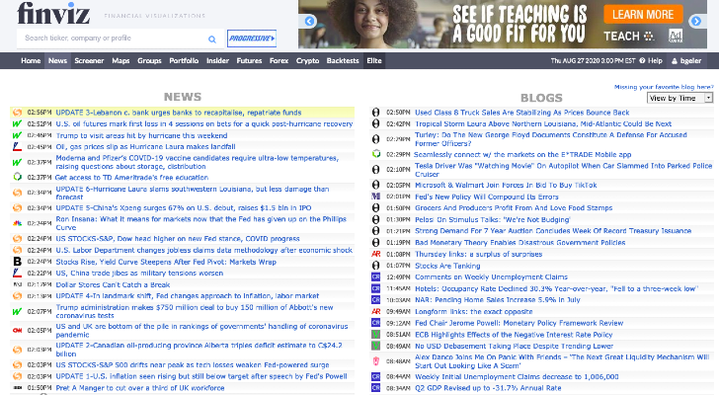Switch to the Futures tab
This screenshot has height=395, width=719.
click(249, 60)
